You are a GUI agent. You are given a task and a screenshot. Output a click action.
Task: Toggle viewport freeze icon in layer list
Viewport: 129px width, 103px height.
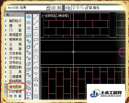coord(82,7)
